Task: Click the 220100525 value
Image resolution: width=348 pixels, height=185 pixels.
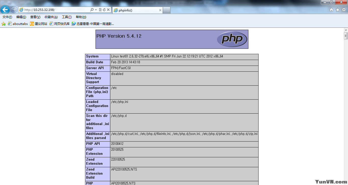Action: (118, 160)
